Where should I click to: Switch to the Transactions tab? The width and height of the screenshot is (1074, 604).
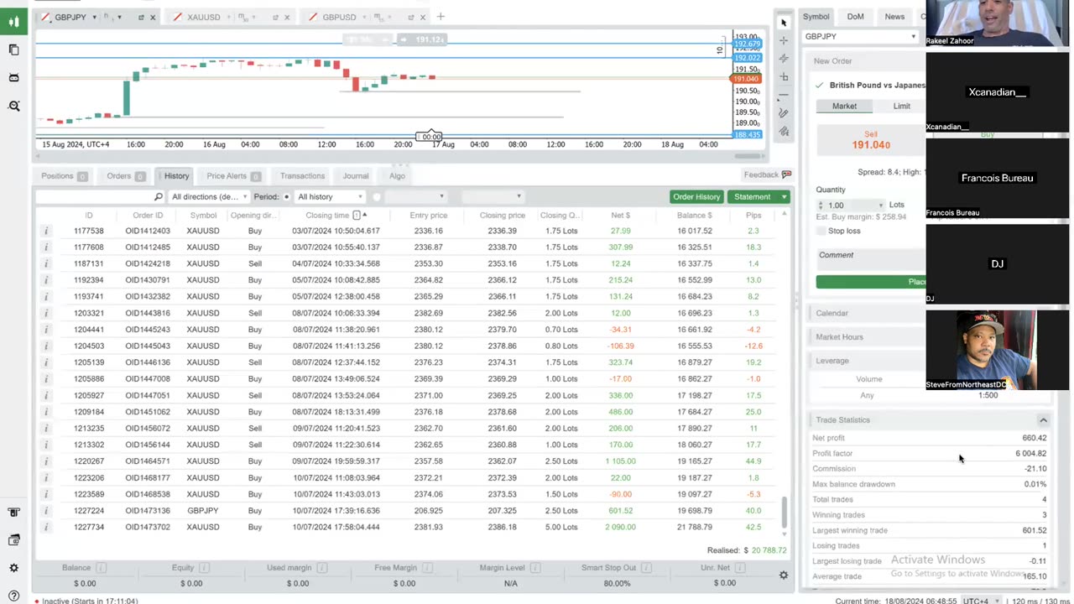pyautogui.click(x=302, y=175)
